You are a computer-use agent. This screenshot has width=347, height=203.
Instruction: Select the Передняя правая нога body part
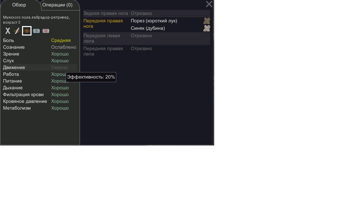click(x=103, y=23)
